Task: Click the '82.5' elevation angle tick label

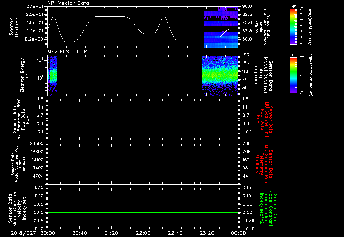Action: point(247,14)
